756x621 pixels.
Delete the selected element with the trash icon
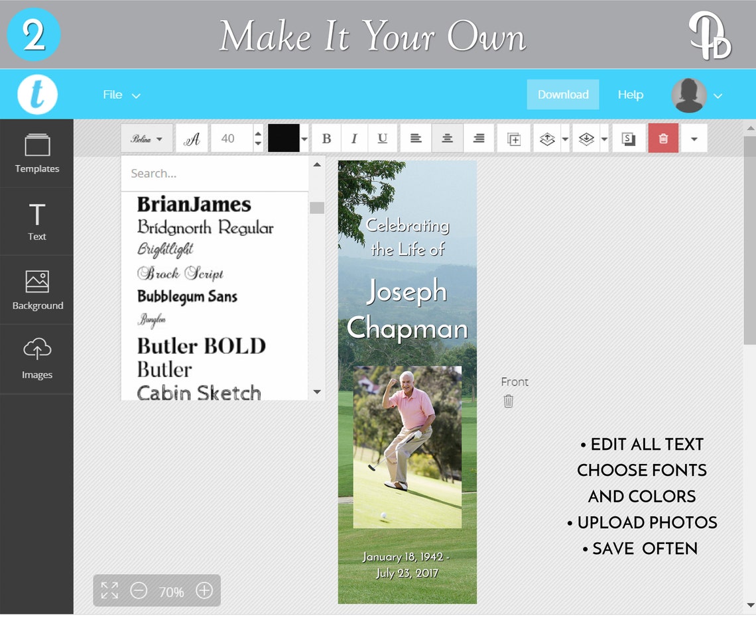(x=662, y=138)
